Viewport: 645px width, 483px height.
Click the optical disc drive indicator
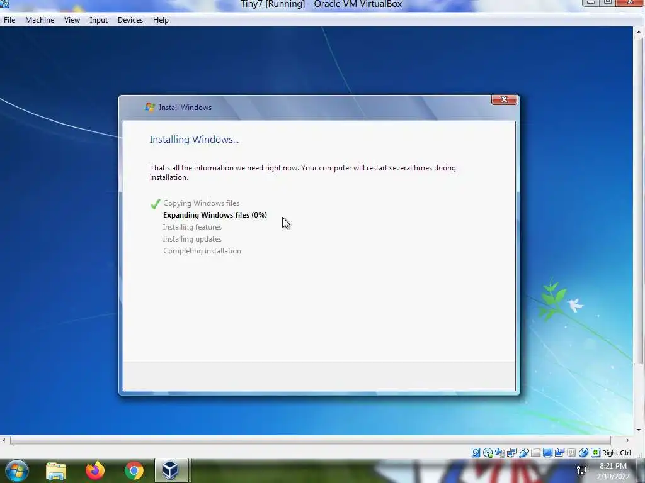[x=488, y=453]
